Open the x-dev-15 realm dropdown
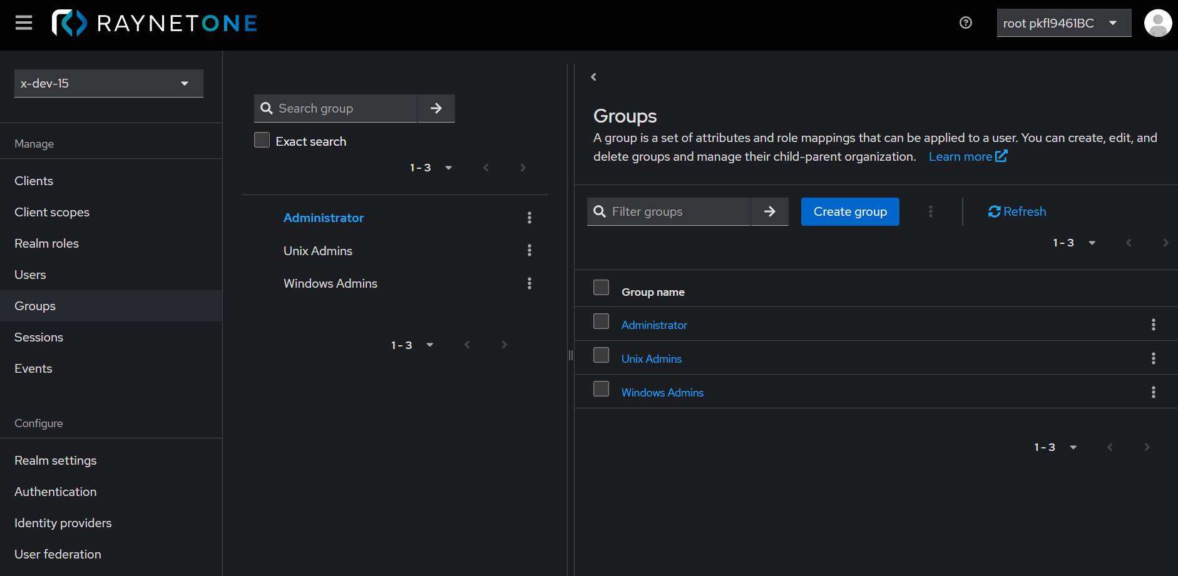This screenshot has width=1178, height=576. 108,83
